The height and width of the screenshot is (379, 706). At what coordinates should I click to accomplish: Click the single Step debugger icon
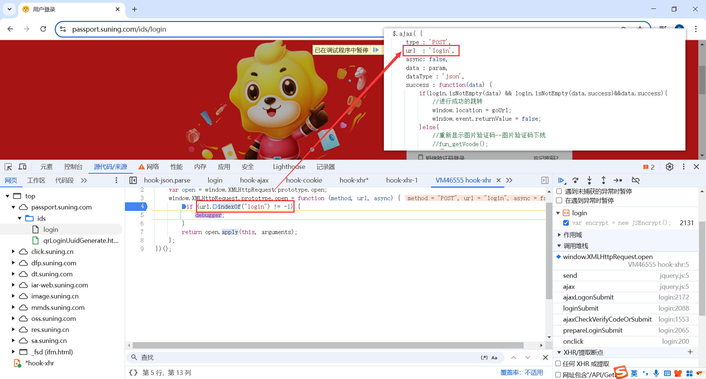[x=618, y=180]
